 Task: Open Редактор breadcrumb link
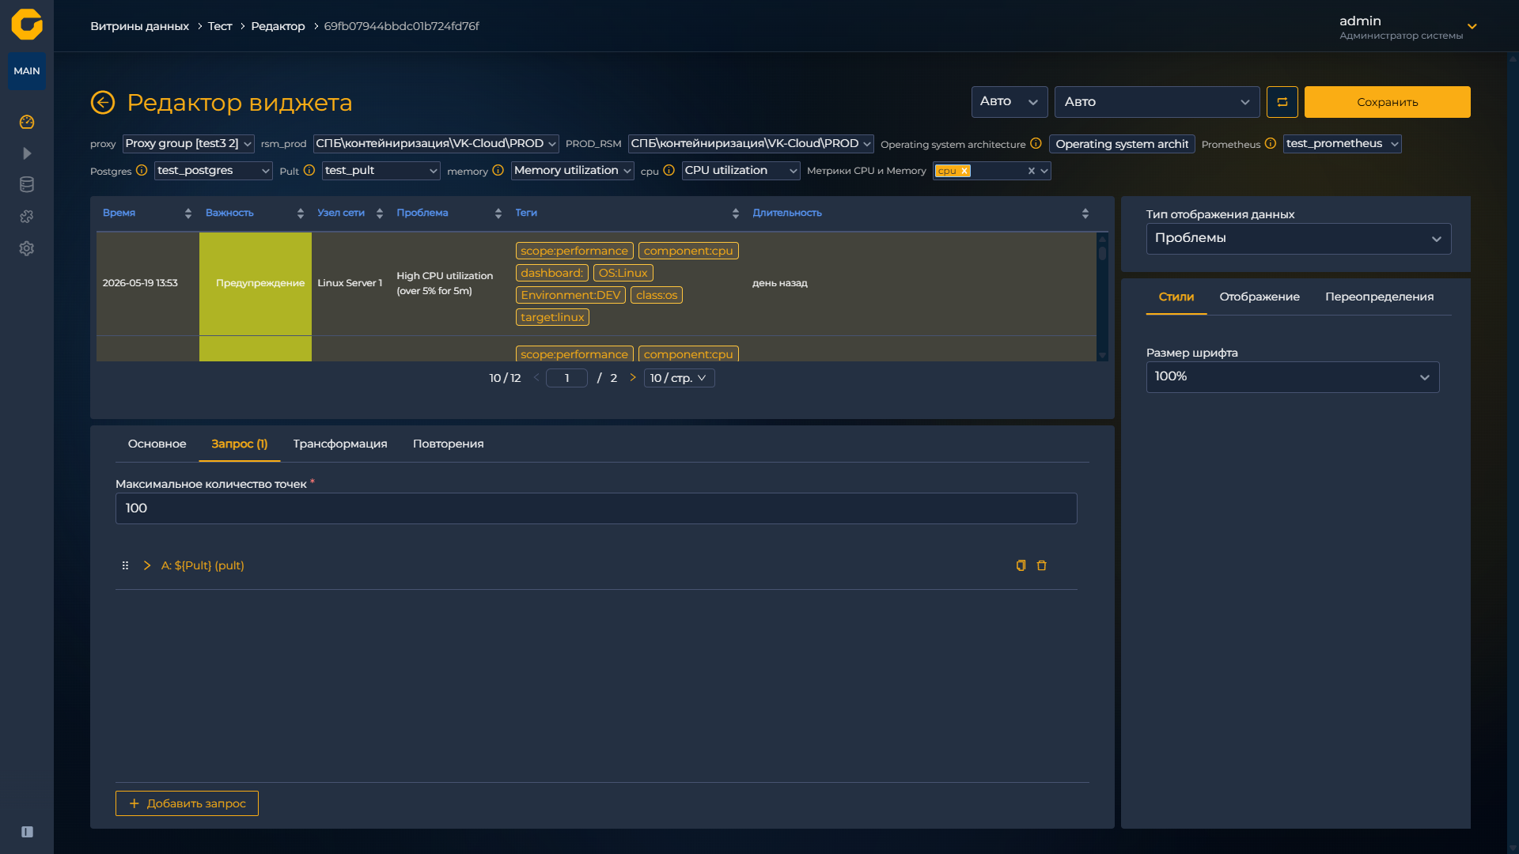pyautogui.click(x=278, y=26)
